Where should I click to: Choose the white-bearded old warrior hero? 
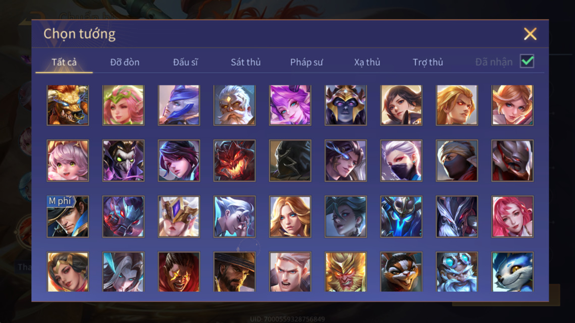234,105
